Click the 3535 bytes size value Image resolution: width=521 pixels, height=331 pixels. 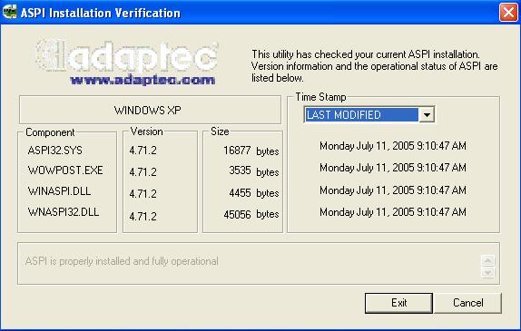point(254,171)
